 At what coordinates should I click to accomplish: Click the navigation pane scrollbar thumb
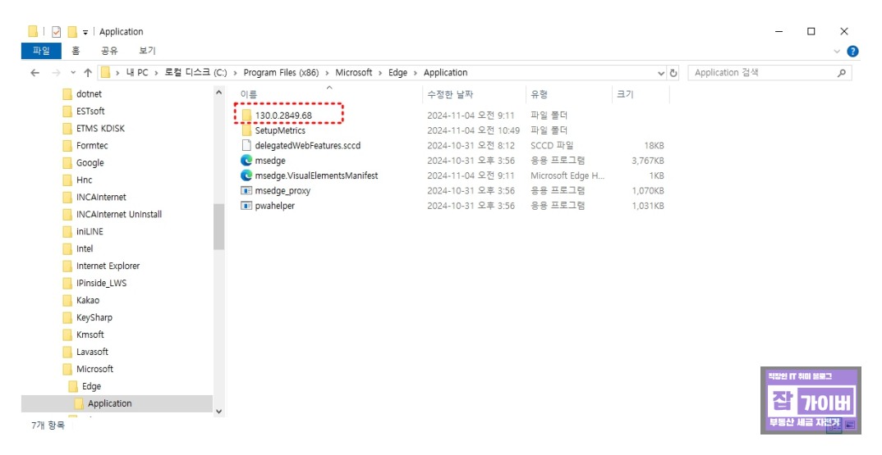[x=218, y=227]
